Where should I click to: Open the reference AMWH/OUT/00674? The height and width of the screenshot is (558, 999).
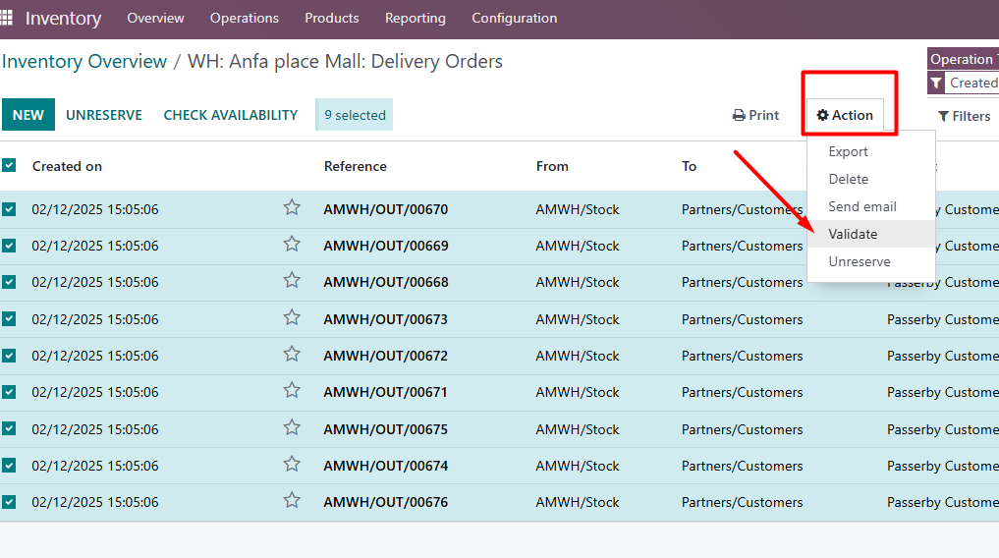tap(385, 466)
